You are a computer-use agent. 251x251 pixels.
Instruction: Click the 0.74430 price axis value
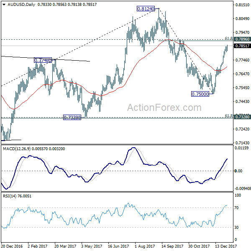pos(242,102)
